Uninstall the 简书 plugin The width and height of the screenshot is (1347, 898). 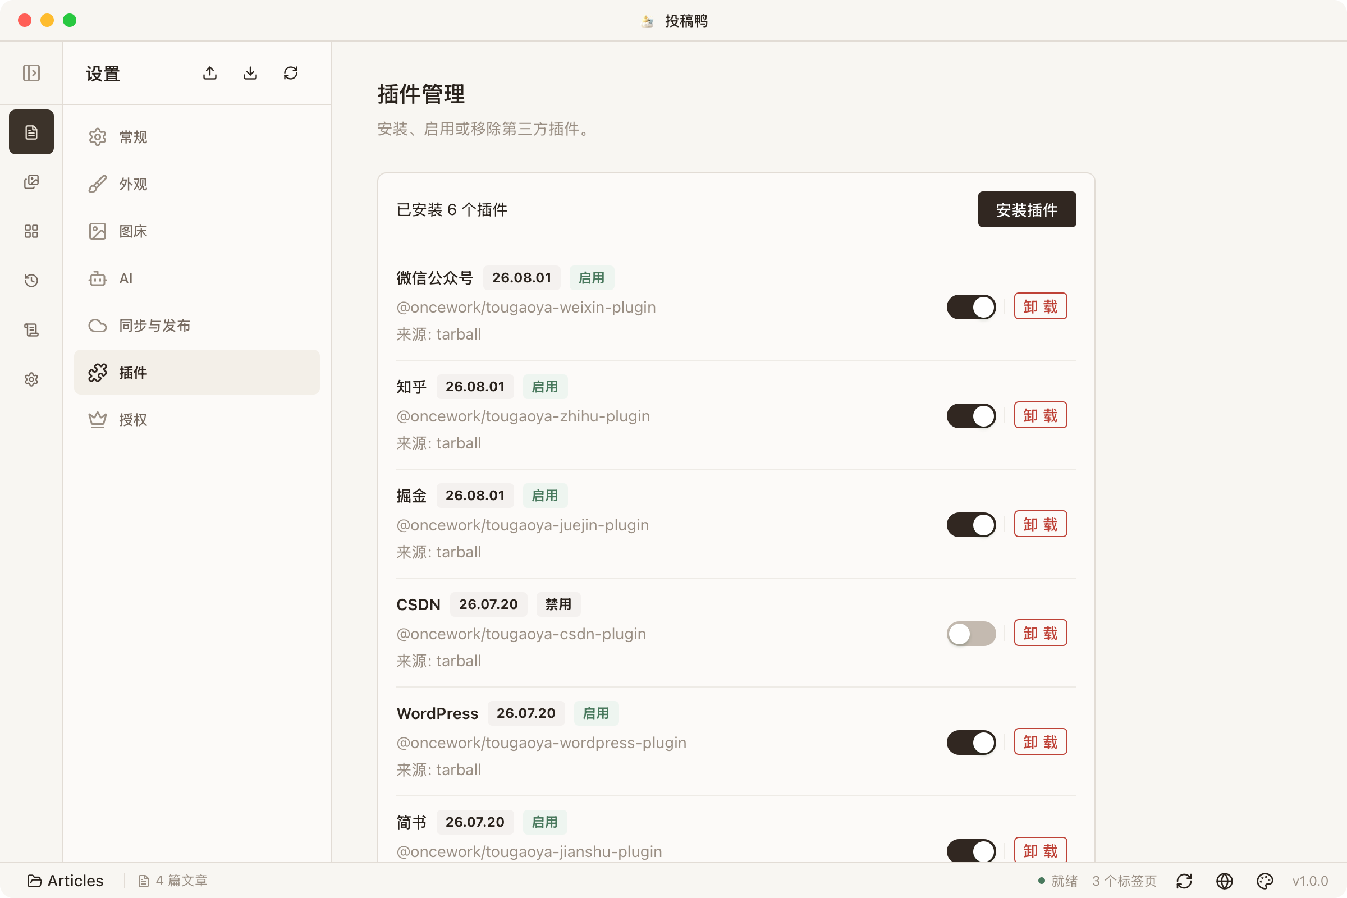tap(1041, 850)
